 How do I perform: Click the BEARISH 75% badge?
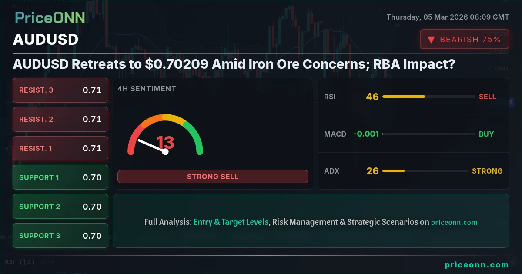click(x=464, y=40)
